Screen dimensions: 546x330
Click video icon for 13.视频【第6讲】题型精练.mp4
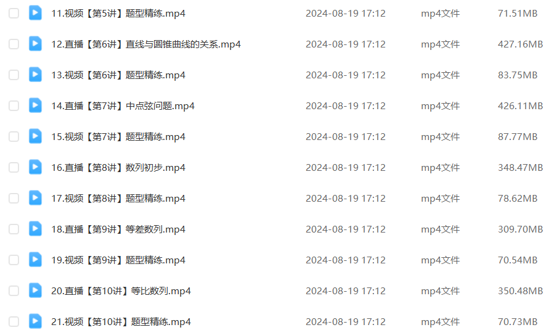click(35, 75)
